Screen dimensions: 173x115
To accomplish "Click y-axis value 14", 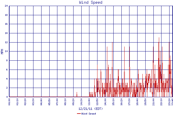I will 6,33.
